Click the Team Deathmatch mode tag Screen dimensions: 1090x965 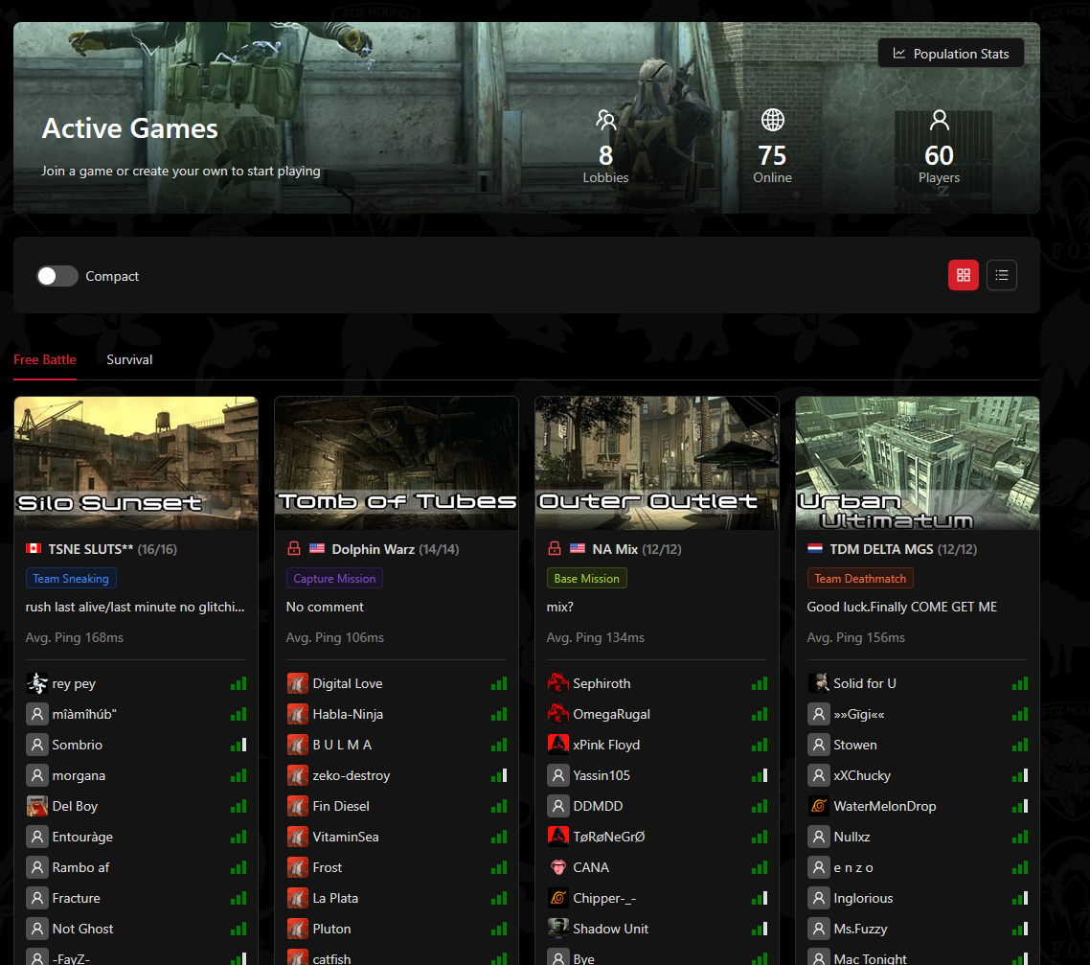click(x=860, y=579)
